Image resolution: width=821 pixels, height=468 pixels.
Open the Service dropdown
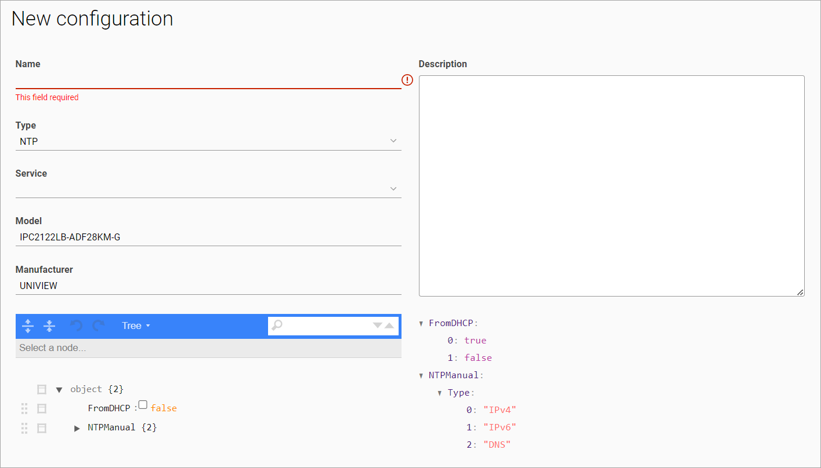pyautogui.click(x=208, y=189)
